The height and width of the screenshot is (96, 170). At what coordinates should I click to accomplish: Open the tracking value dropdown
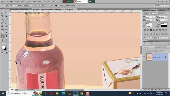click(x=167, y=20)
